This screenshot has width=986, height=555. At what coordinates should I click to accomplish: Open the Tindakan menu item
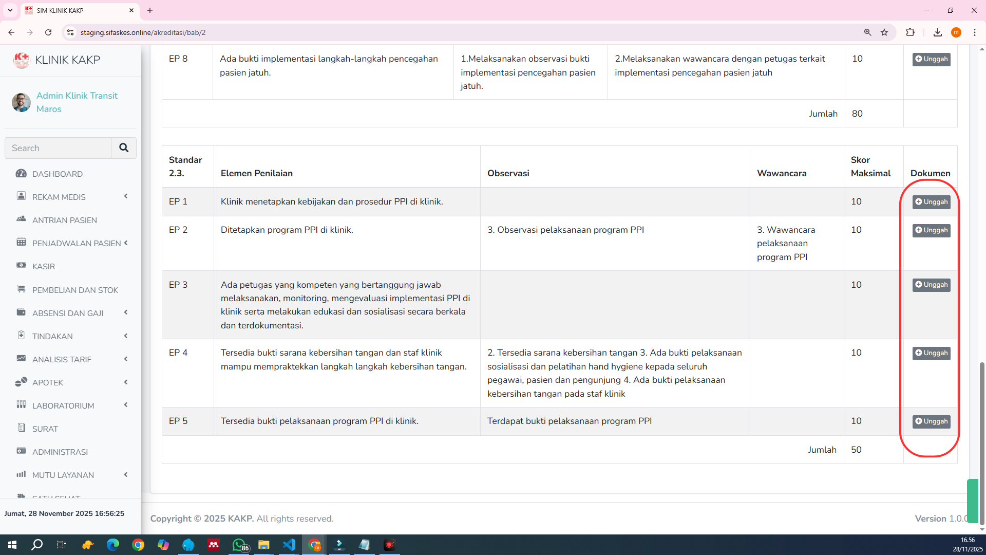tap(52, 336)
